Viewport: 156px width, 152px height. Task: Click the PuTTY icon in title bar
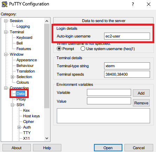5,4
